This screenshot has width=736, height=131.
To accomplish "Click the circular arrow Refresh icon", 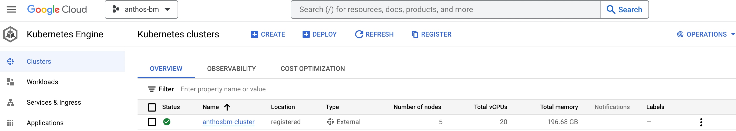I will [359, 34].
